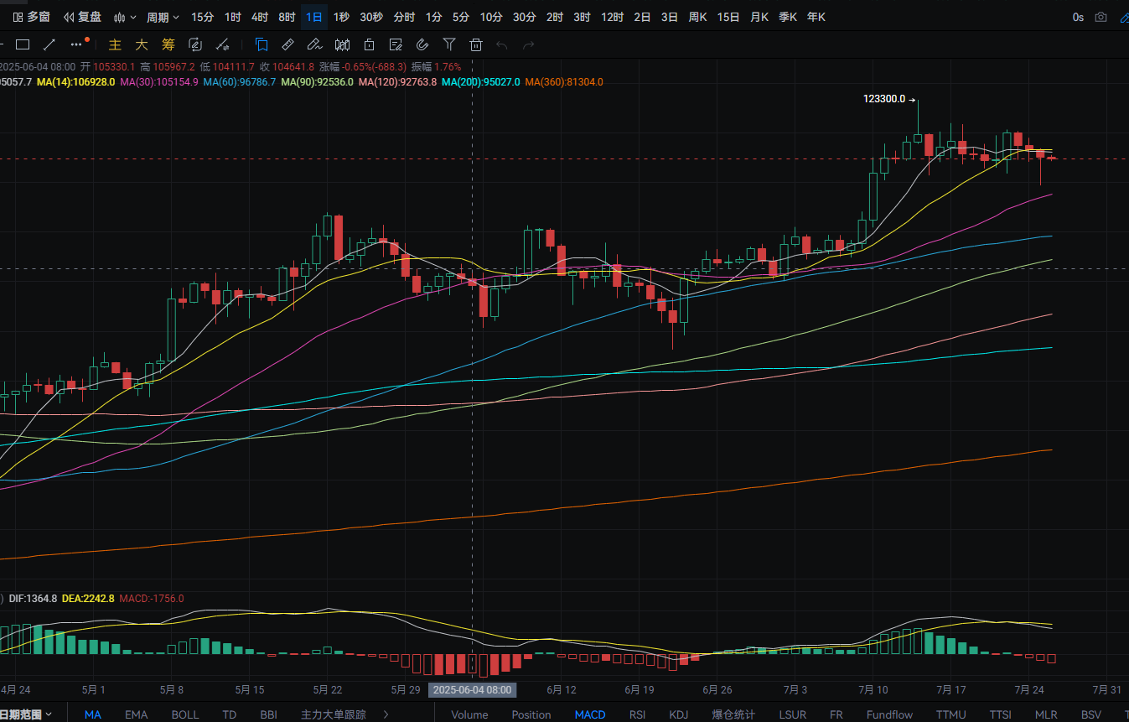Screen dimensions: 1129x722
Task: Click the MA(30) indicator legend
Action: tap(159, 82)
